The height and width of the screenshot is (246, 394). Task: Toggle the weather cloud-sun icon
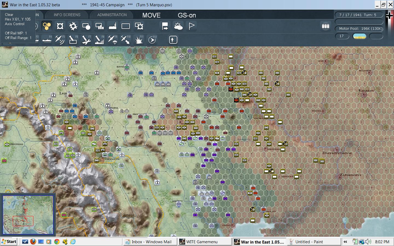click(178, 26)
